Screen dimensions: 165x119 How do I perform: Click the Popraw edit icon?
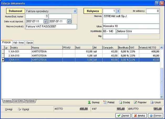[135, 102]
